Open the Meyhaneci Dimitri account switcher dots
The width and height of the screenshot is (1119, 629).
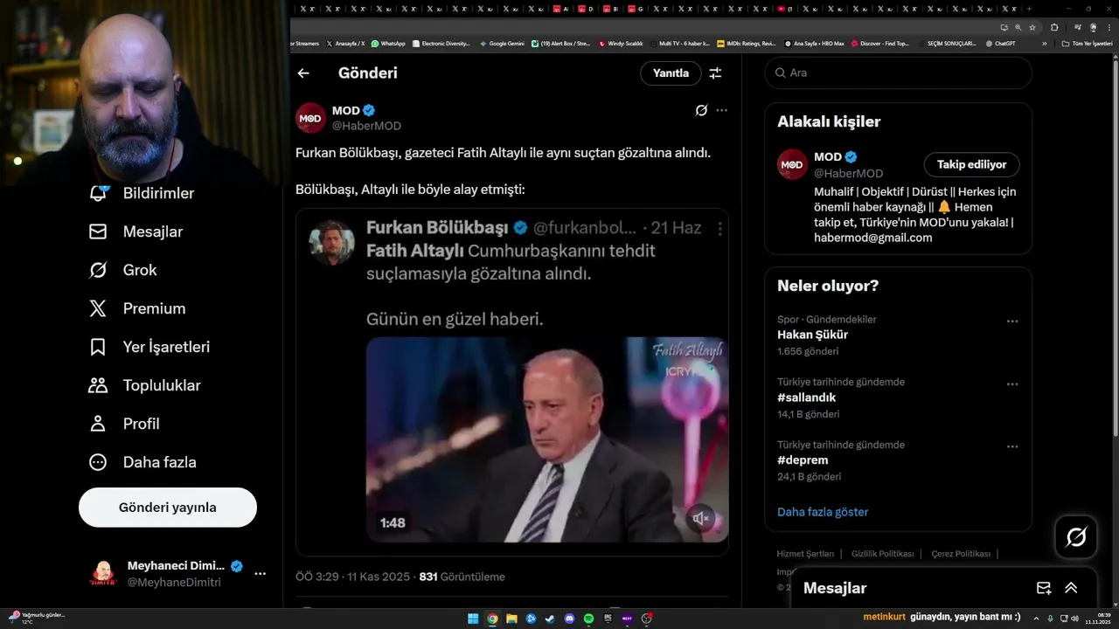click(x=260, y=574)
